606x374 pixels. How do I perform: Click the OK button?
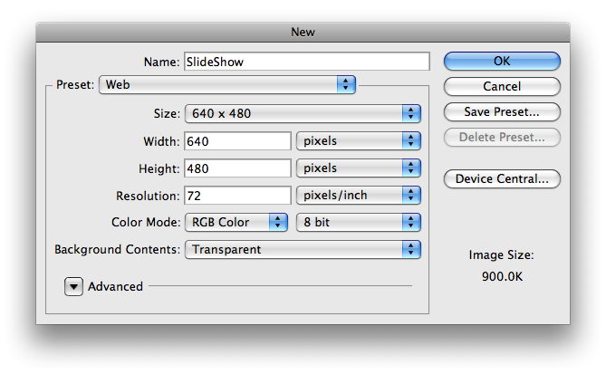[x=502, y=62]
